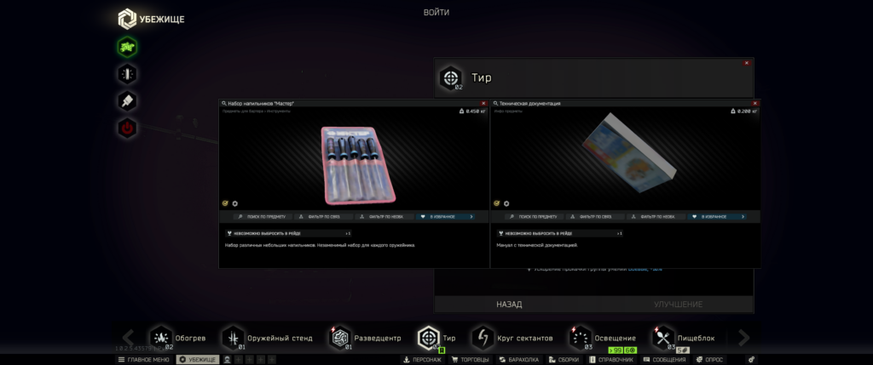Click the red power hexagon icon

[x=127, y=128]
